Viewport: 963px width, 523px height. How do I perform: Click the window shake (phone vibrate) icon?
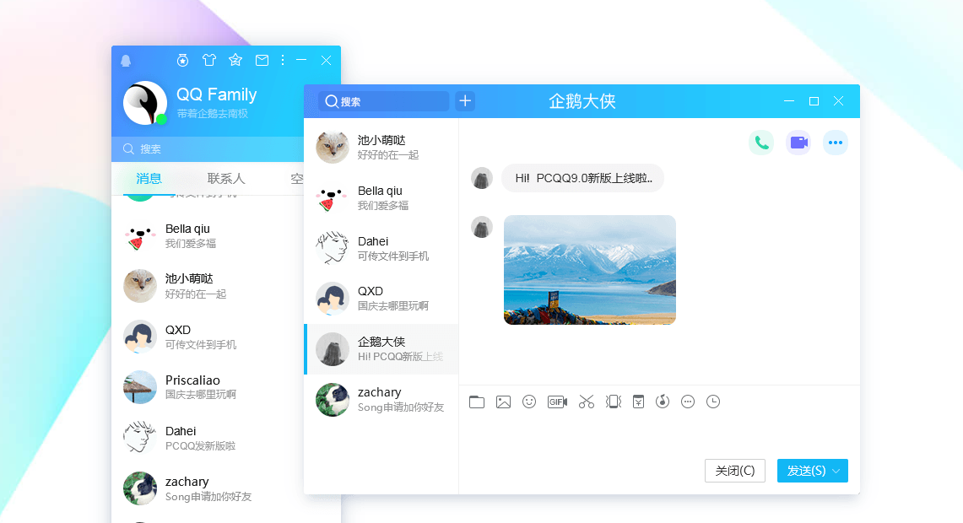click(614, 402)
